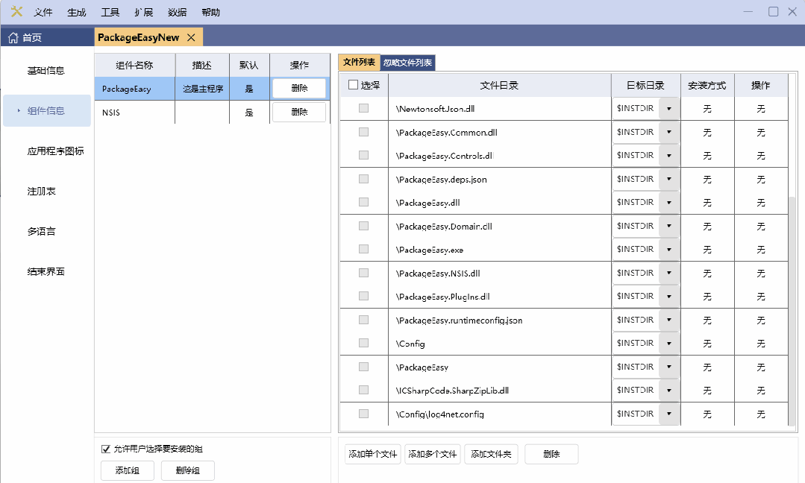Screen dimensions: 805x483
Task: Open target directory dropdown for ICSharpCode.SharpZipLib.dll
Action: point(669,390)
